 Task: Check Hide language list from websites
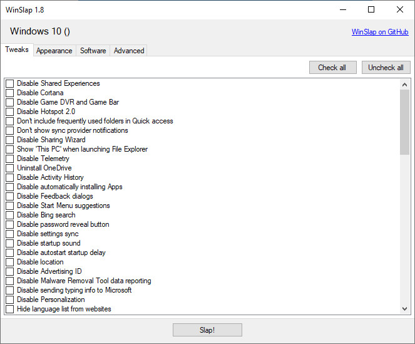(x=10, y=309)
